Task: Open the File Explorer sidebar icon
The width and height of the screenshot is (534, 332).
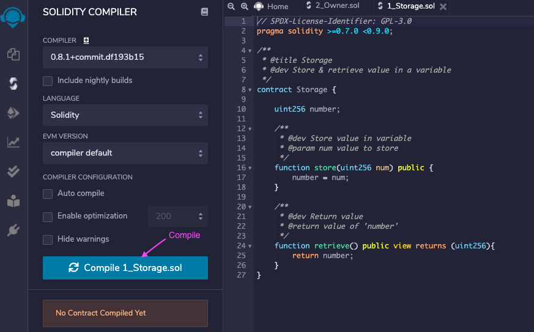Action: (x=13, y=54)
